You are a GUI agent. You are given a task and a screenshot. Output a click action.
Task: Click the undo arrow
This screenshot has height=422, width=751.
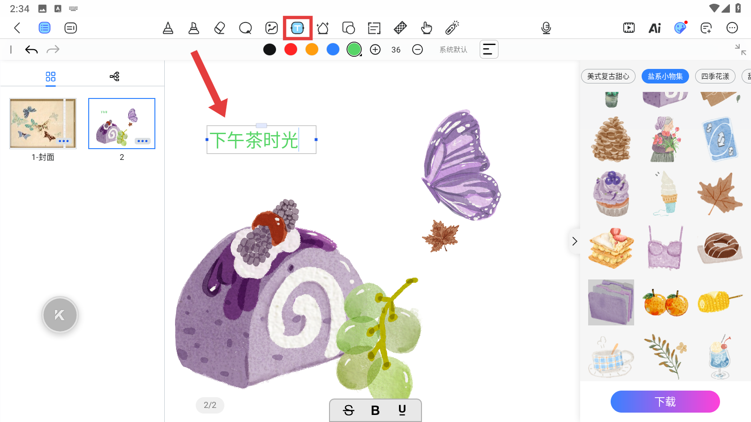pyautogui.click(x=31, y=50)
